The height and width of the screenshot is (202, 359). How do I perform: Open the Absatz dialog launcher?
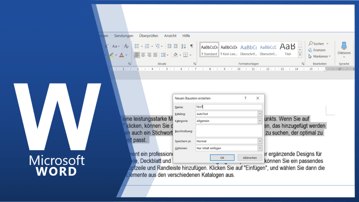click(195, 64)
